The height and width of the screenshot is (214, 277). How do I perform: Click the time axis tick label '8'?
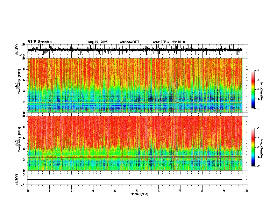pyautogui.click(x=202, y=191)
